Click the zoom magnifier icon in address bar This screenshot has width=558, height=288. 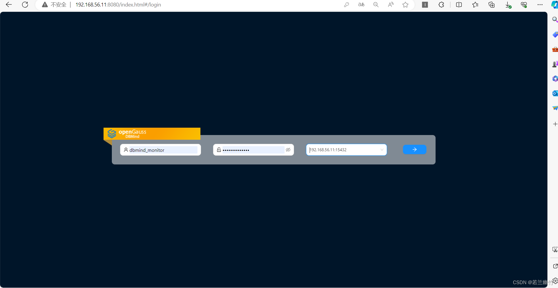pos(376,5)
